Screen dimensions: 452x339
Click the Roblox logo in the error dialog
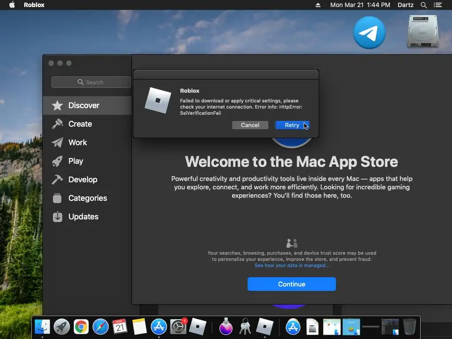pyautogui.click(x=158, y=100)
